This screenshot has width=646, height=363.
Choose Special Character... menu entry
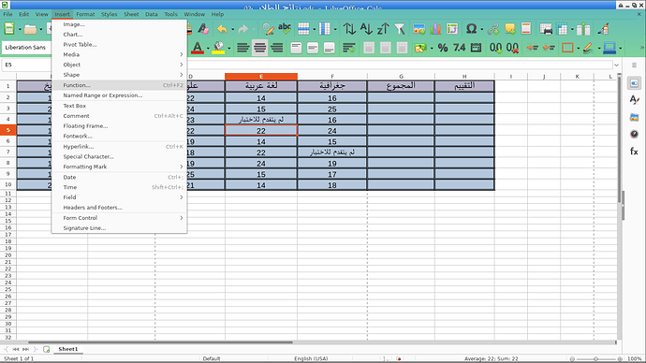[120, 156]
